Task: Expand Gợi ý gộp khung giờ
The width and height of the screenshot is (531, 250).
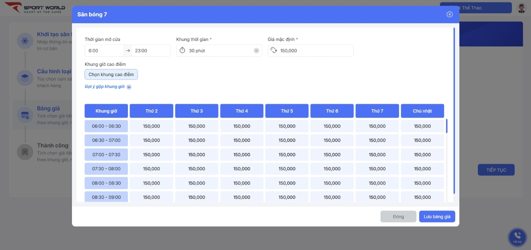Action: (x=129, y=87)
